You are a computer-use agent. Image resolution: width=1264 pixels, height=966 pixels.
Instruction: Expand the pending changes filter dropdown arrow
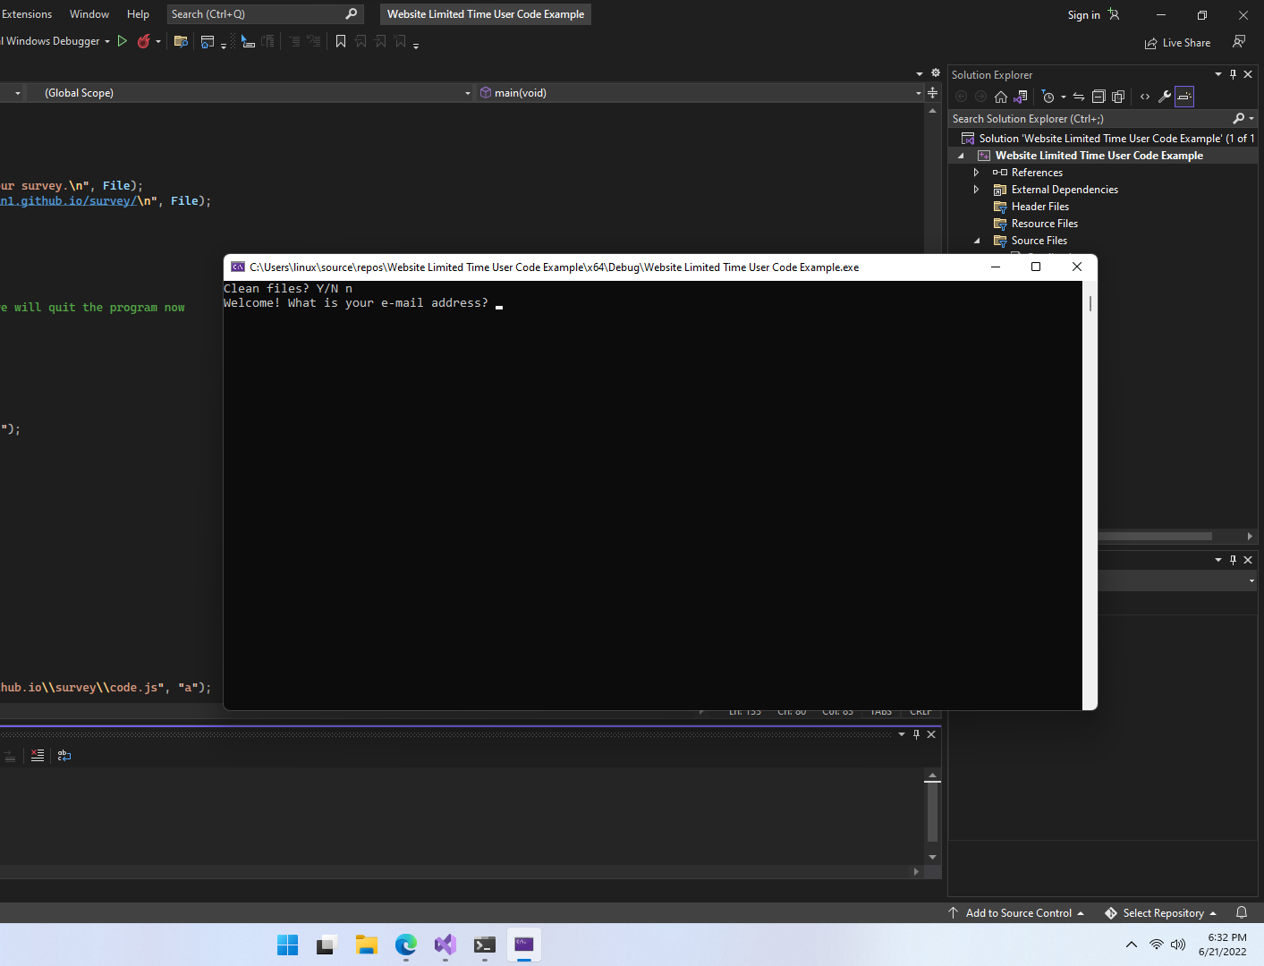tap(1063, 97)
